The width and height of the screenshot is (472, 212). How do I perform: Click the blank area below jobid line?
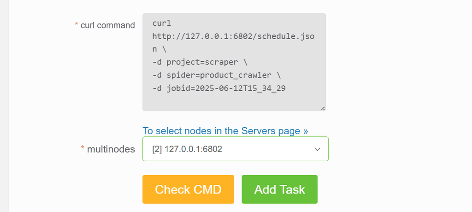click(x=234, y=102)
